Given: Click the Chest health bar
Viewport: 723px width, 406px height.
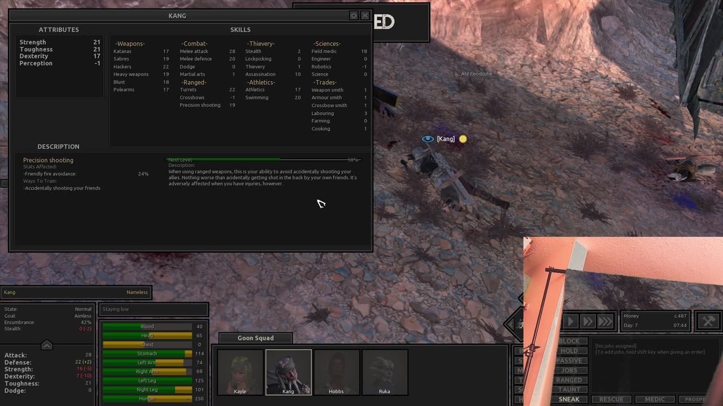Looking at the screenshot, I should point(147,345).
